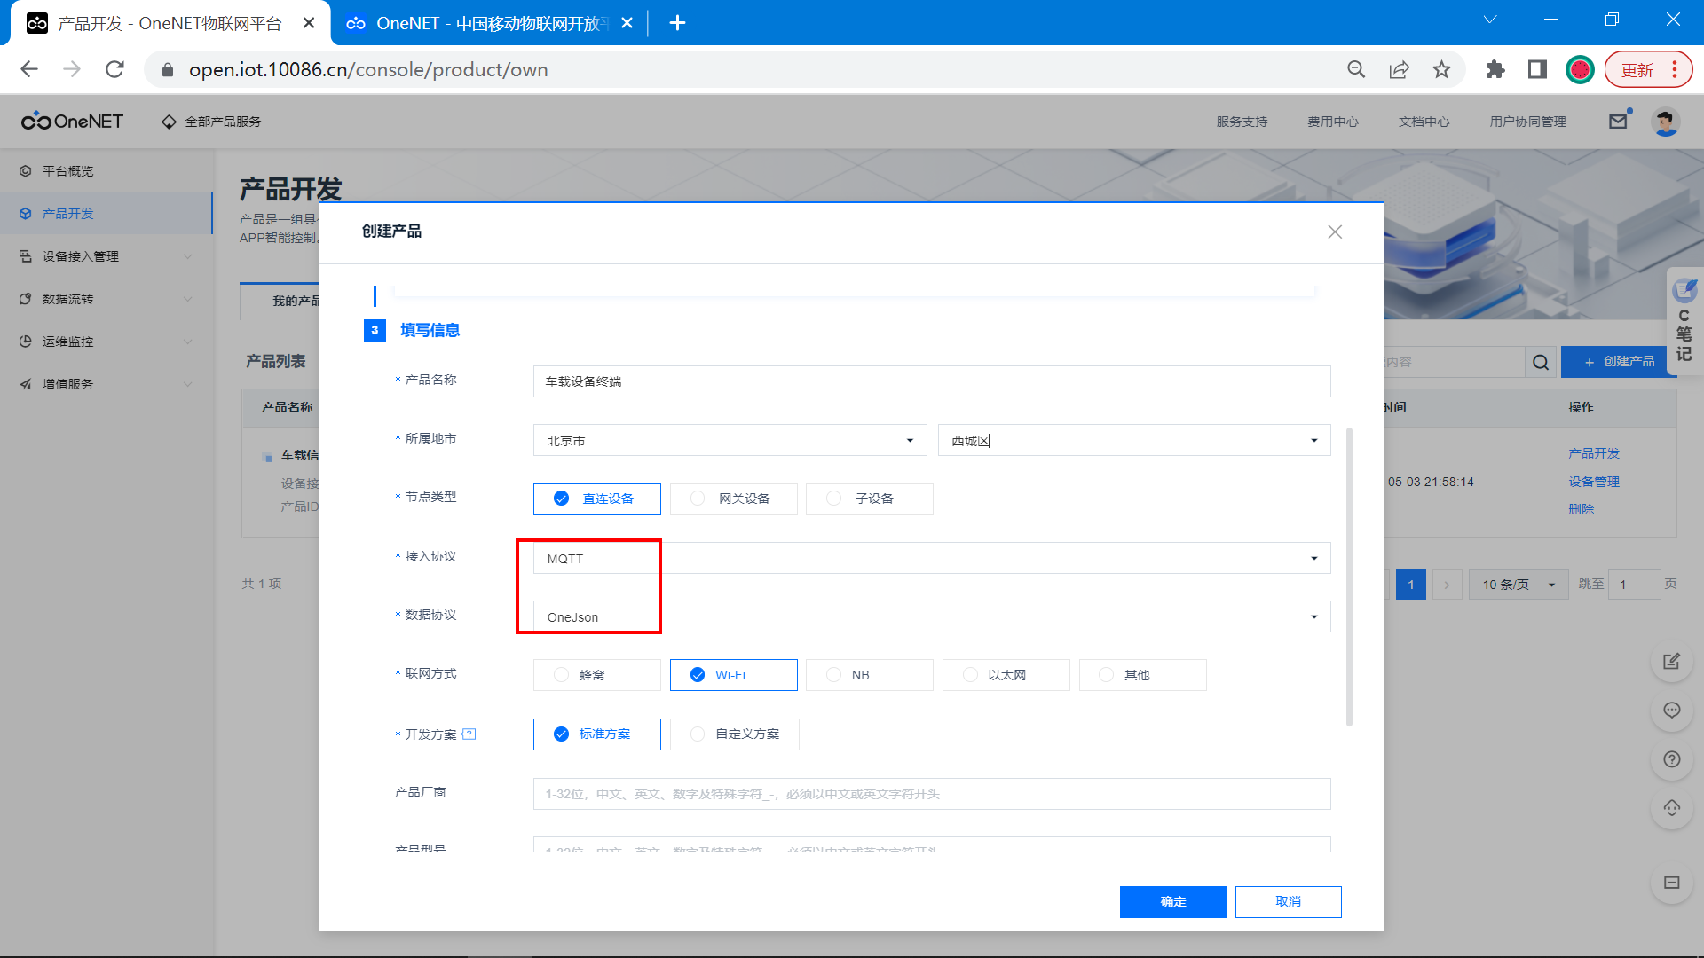Open the user avatar menu

pos(1665,122)
